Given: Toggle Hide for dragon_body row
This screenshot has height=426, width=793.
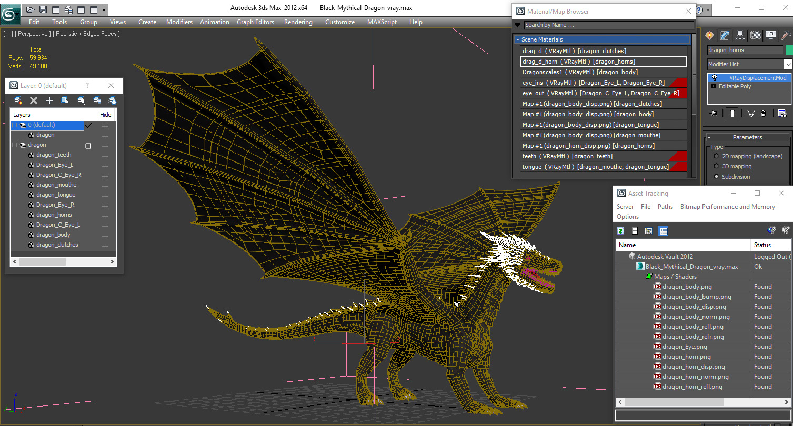Looking at the screenshot, I should [x=105, y=236].
